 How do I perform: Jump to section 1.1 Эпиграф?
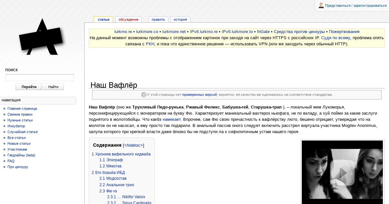coord(111,160)
